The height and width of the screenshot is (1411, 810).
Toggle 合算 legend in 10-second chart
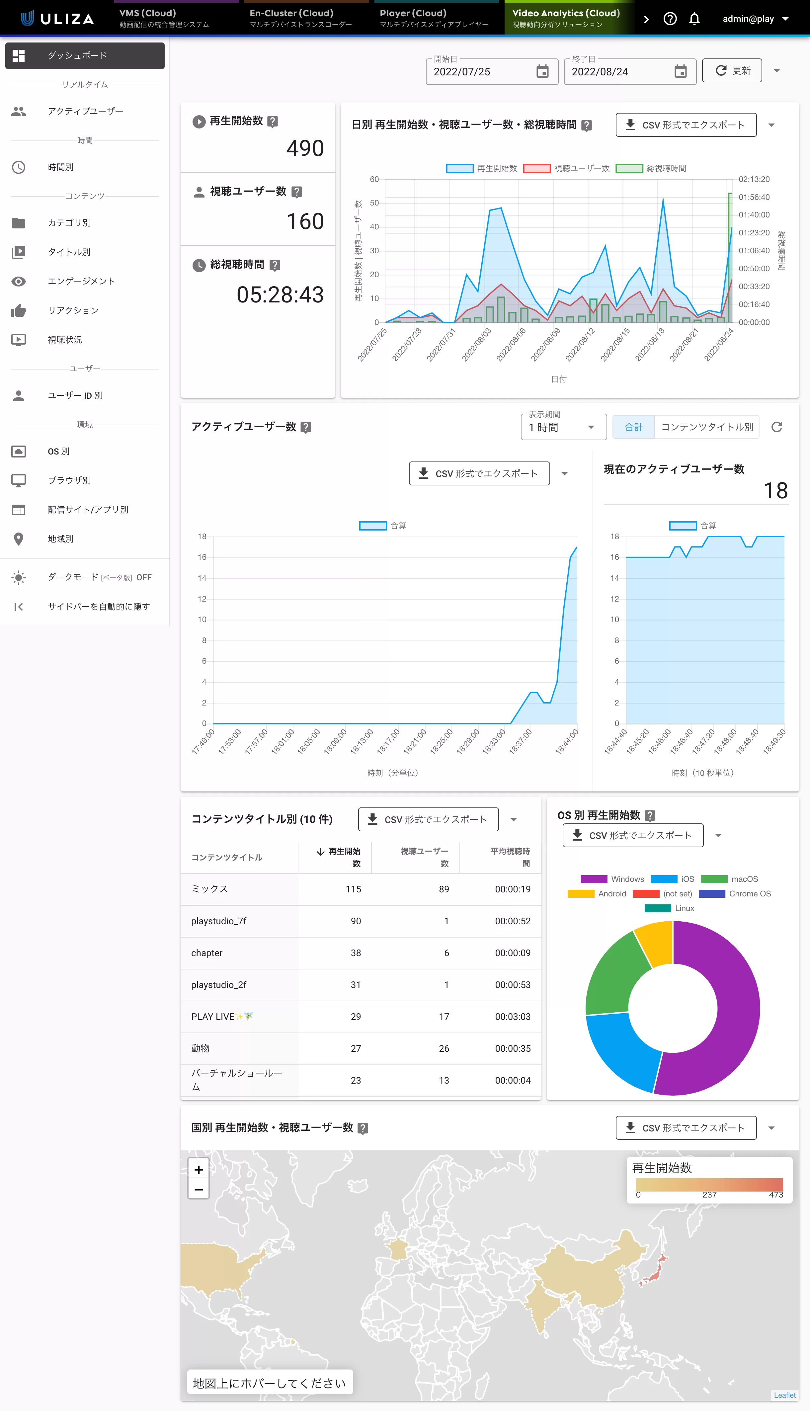(x=692, y=526)
